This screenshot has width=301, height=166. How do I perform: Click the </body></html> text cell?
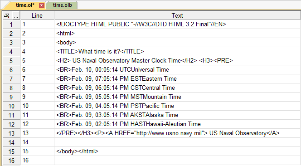click(177, 151)
